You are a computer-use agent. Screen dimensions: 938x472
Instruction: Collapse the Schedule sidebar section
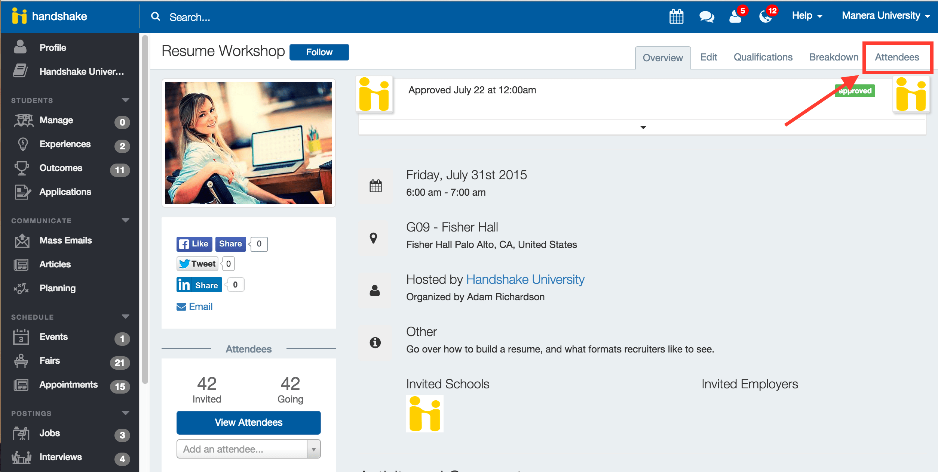pyautogui.click(x=126, y=317)
